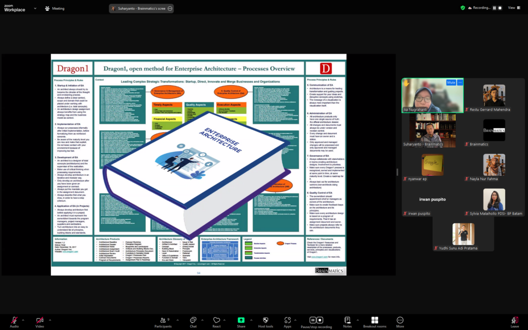Unmute microphone with the Audio button
Screen dimensions: 528x330
pos(14,320)
